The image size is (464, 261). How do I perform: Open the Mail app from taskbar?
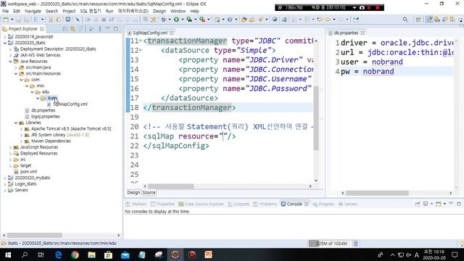point(125,254)
